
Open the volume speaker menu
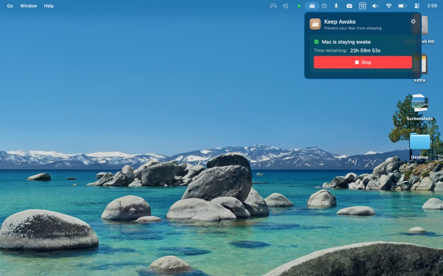tap(375, 6)
